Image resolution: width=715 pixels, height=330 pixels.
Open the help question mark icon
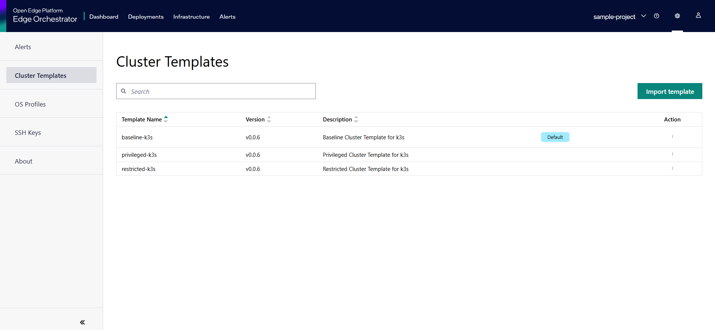[x=657, y=16]
